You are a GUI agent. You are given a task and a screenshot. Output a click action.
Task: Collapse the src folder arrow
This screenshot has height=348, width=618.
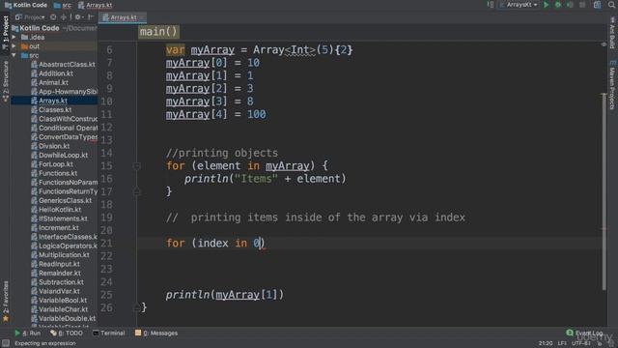(14, 55)
